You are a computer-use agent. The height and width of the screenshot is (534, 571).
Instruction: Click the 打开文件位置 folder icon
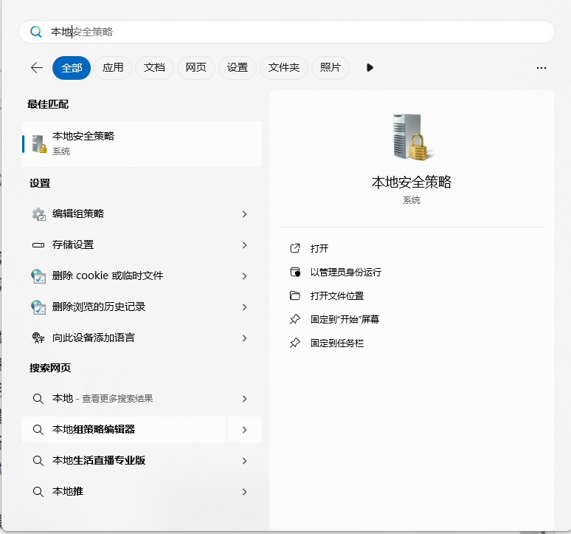(x=295, y=295)
